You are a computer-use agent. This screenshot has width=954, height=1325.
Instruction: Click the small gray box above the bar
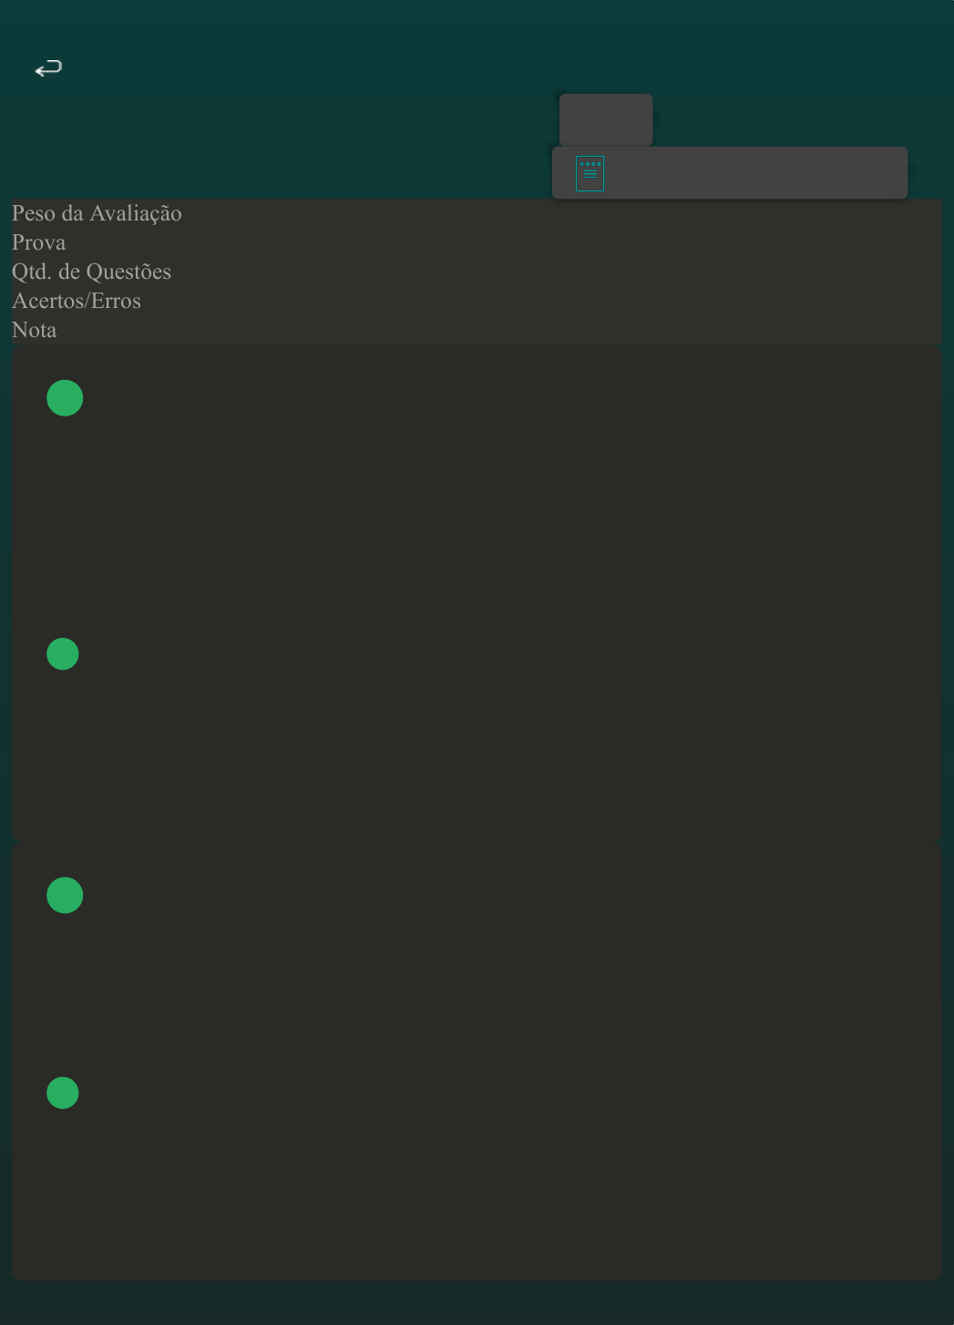pos(606,119)
